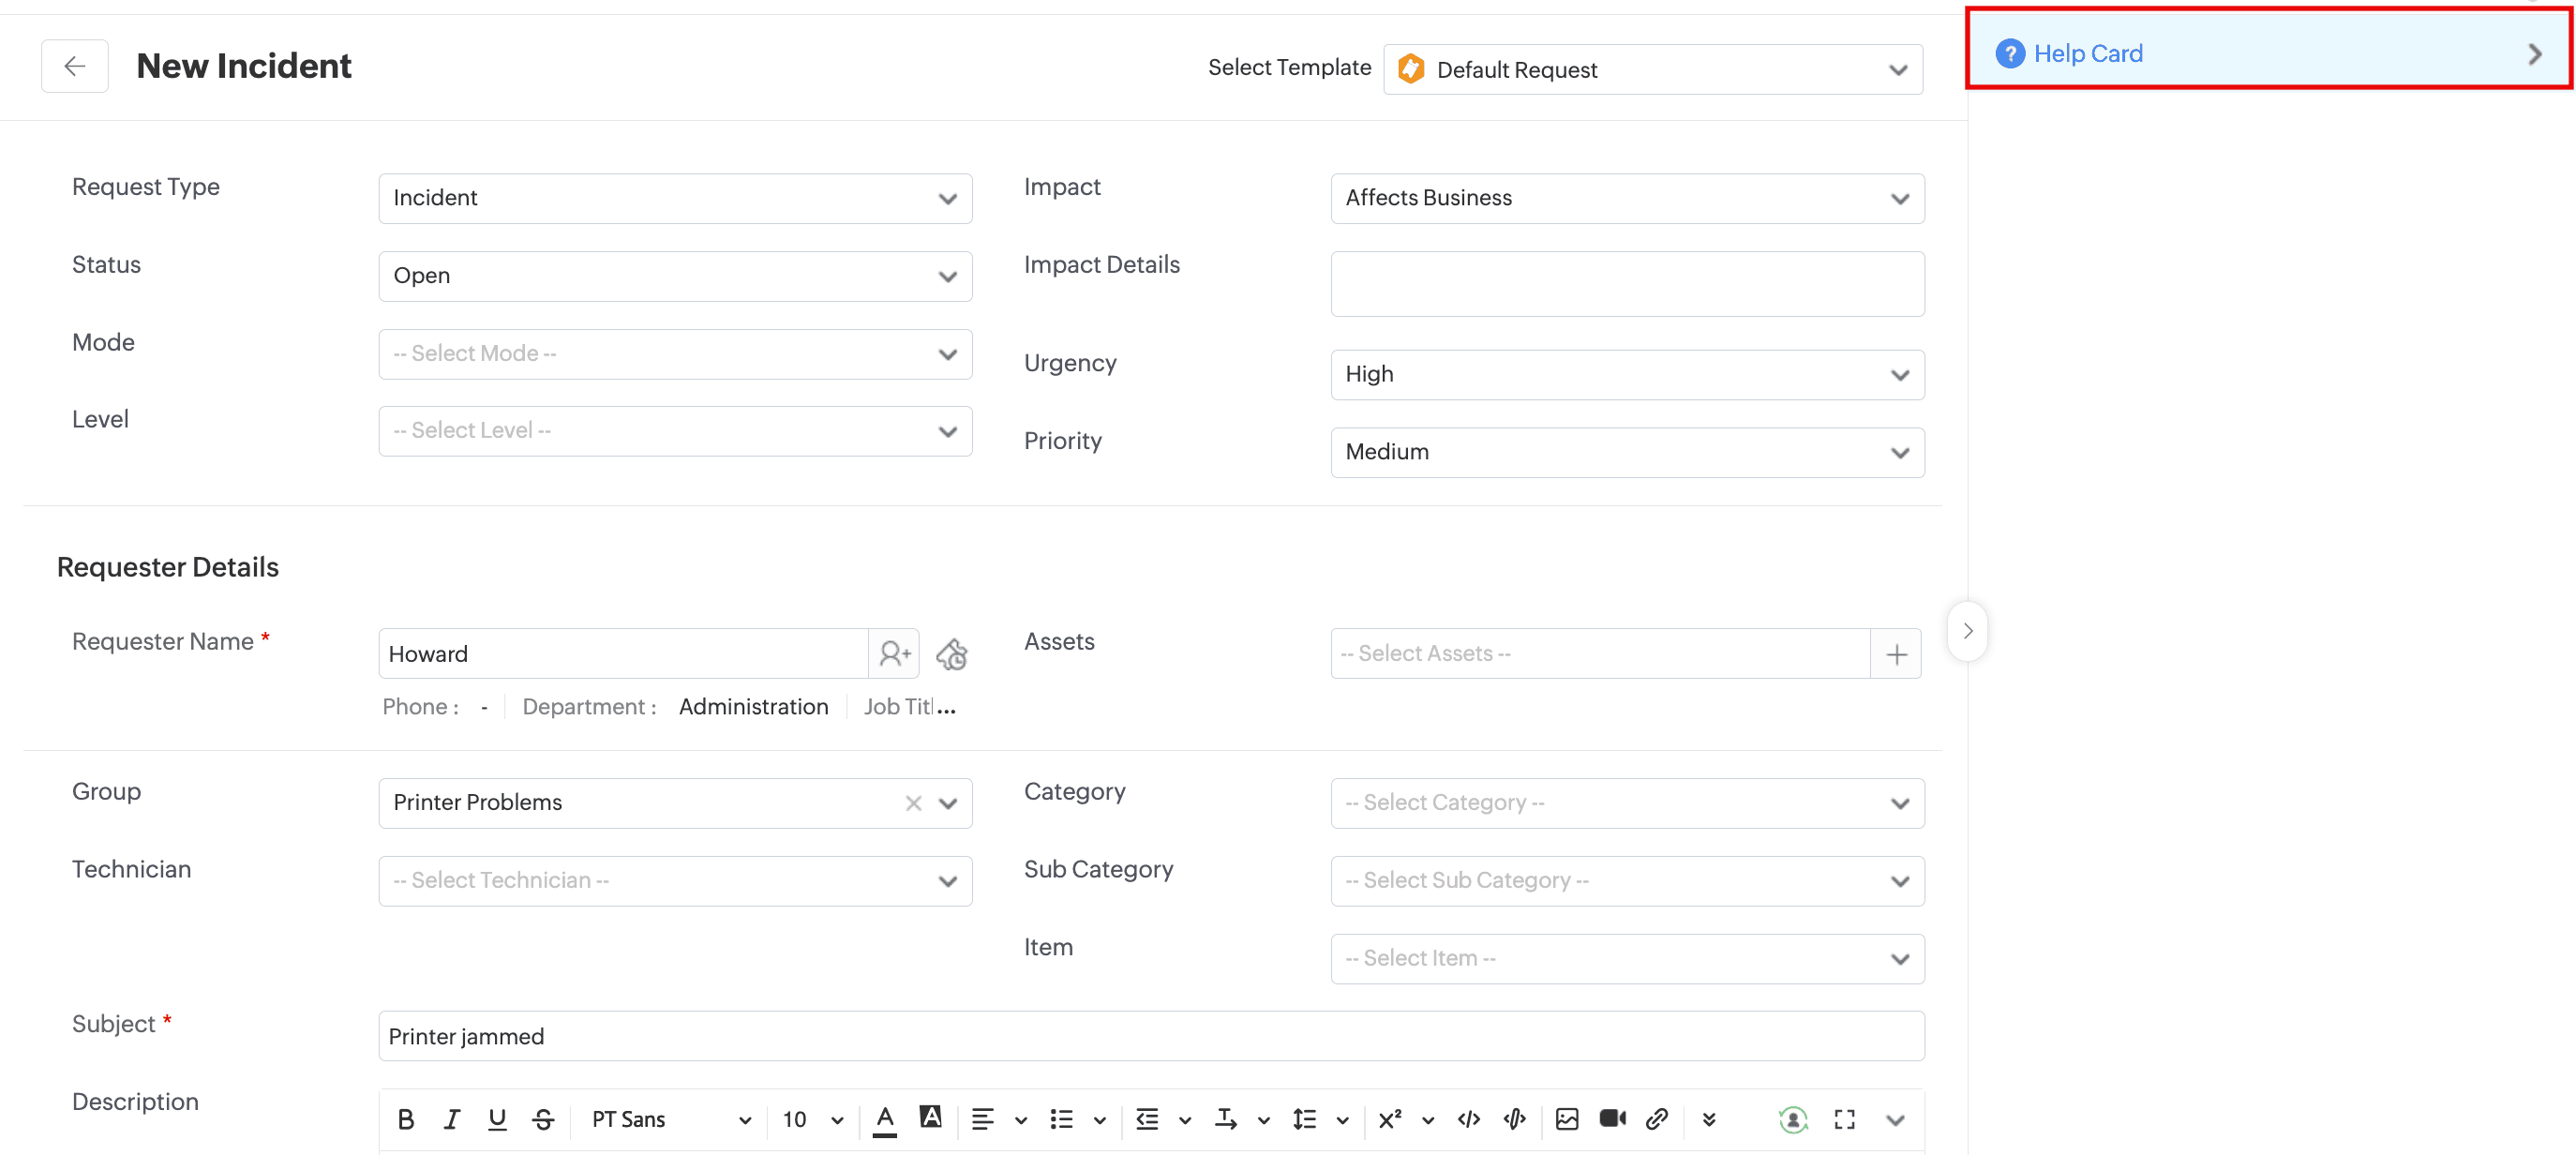Show more editor toolbar options
The image size is (2576, 1155).
click(1708, 1120)
